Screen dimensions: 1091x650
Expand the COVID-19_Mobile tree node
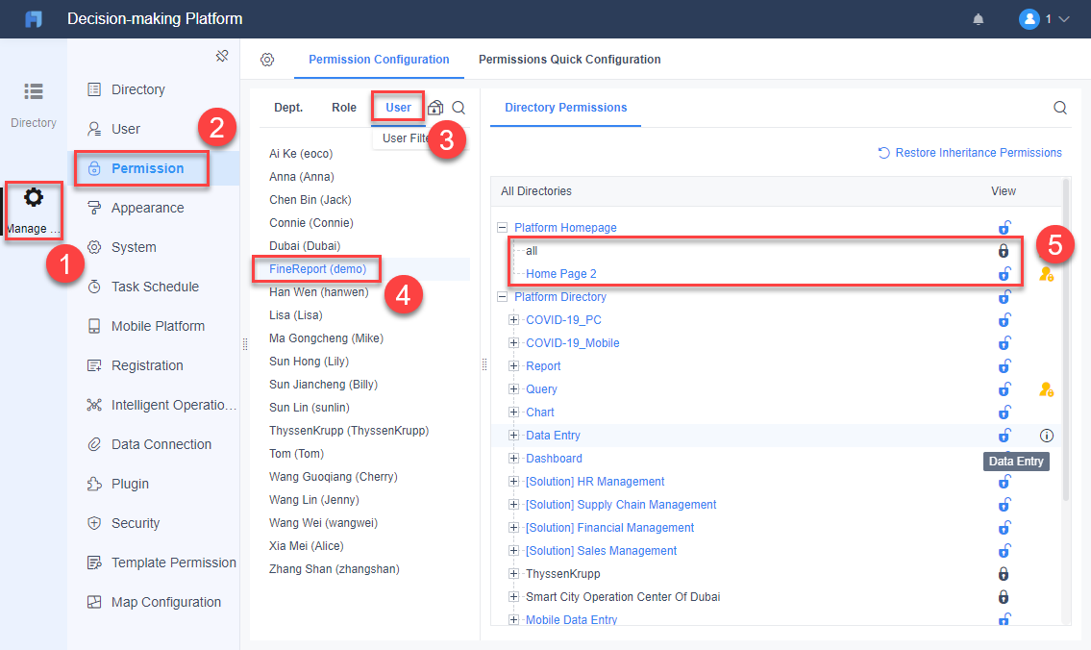click(513, 343)
